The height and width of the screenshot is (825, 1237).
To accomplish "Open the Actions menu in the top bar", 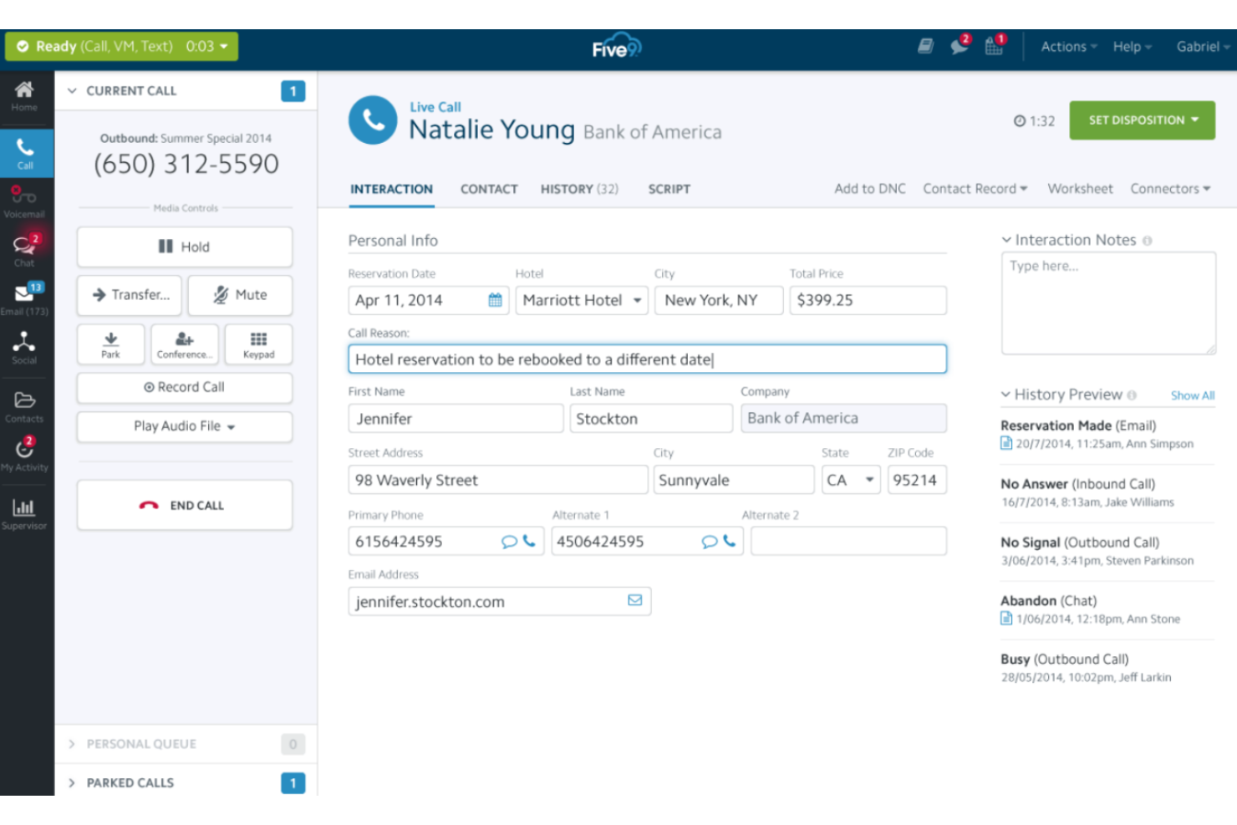I will (x=1064, y=47).
